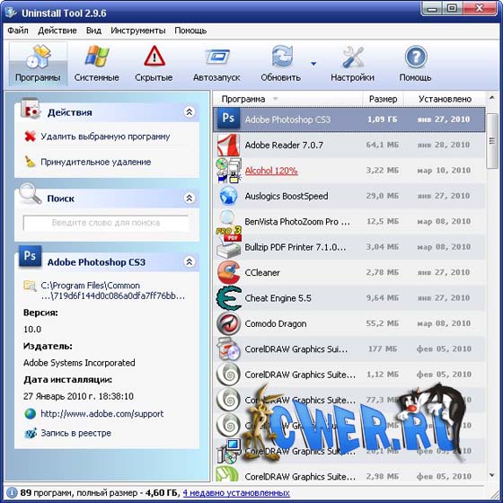Open the Программы toolbar section
The height and width of the screenshot is (503, 503).
click(x=38, y=64)
